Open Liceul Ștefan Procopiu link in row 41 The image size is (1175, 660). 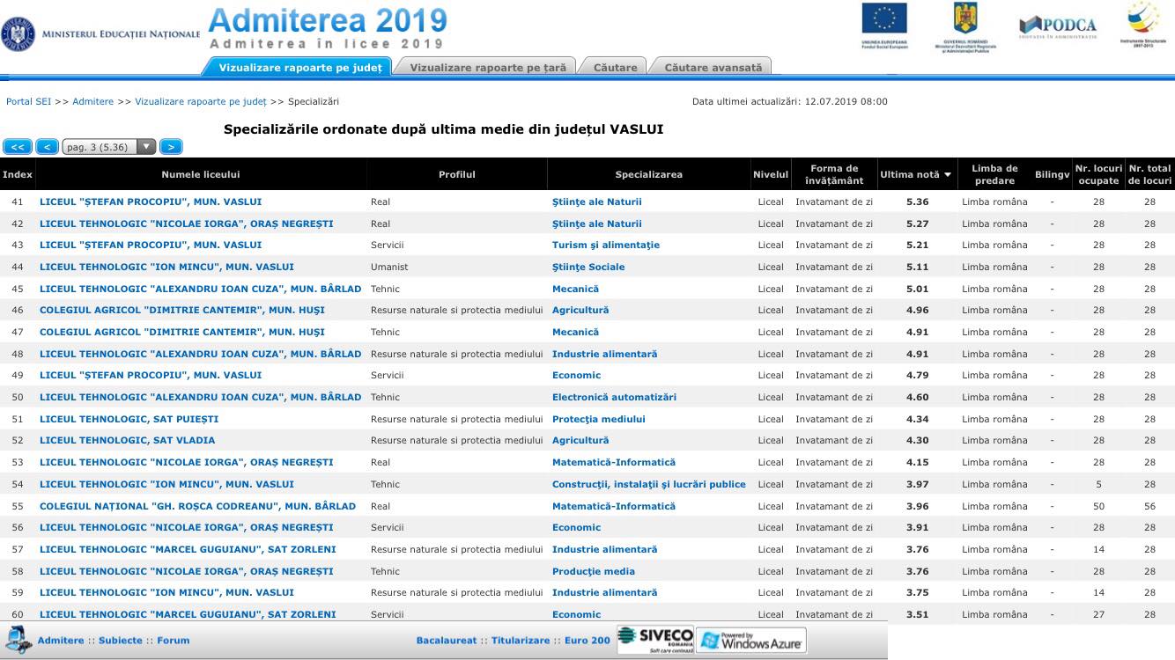point(151,202)
